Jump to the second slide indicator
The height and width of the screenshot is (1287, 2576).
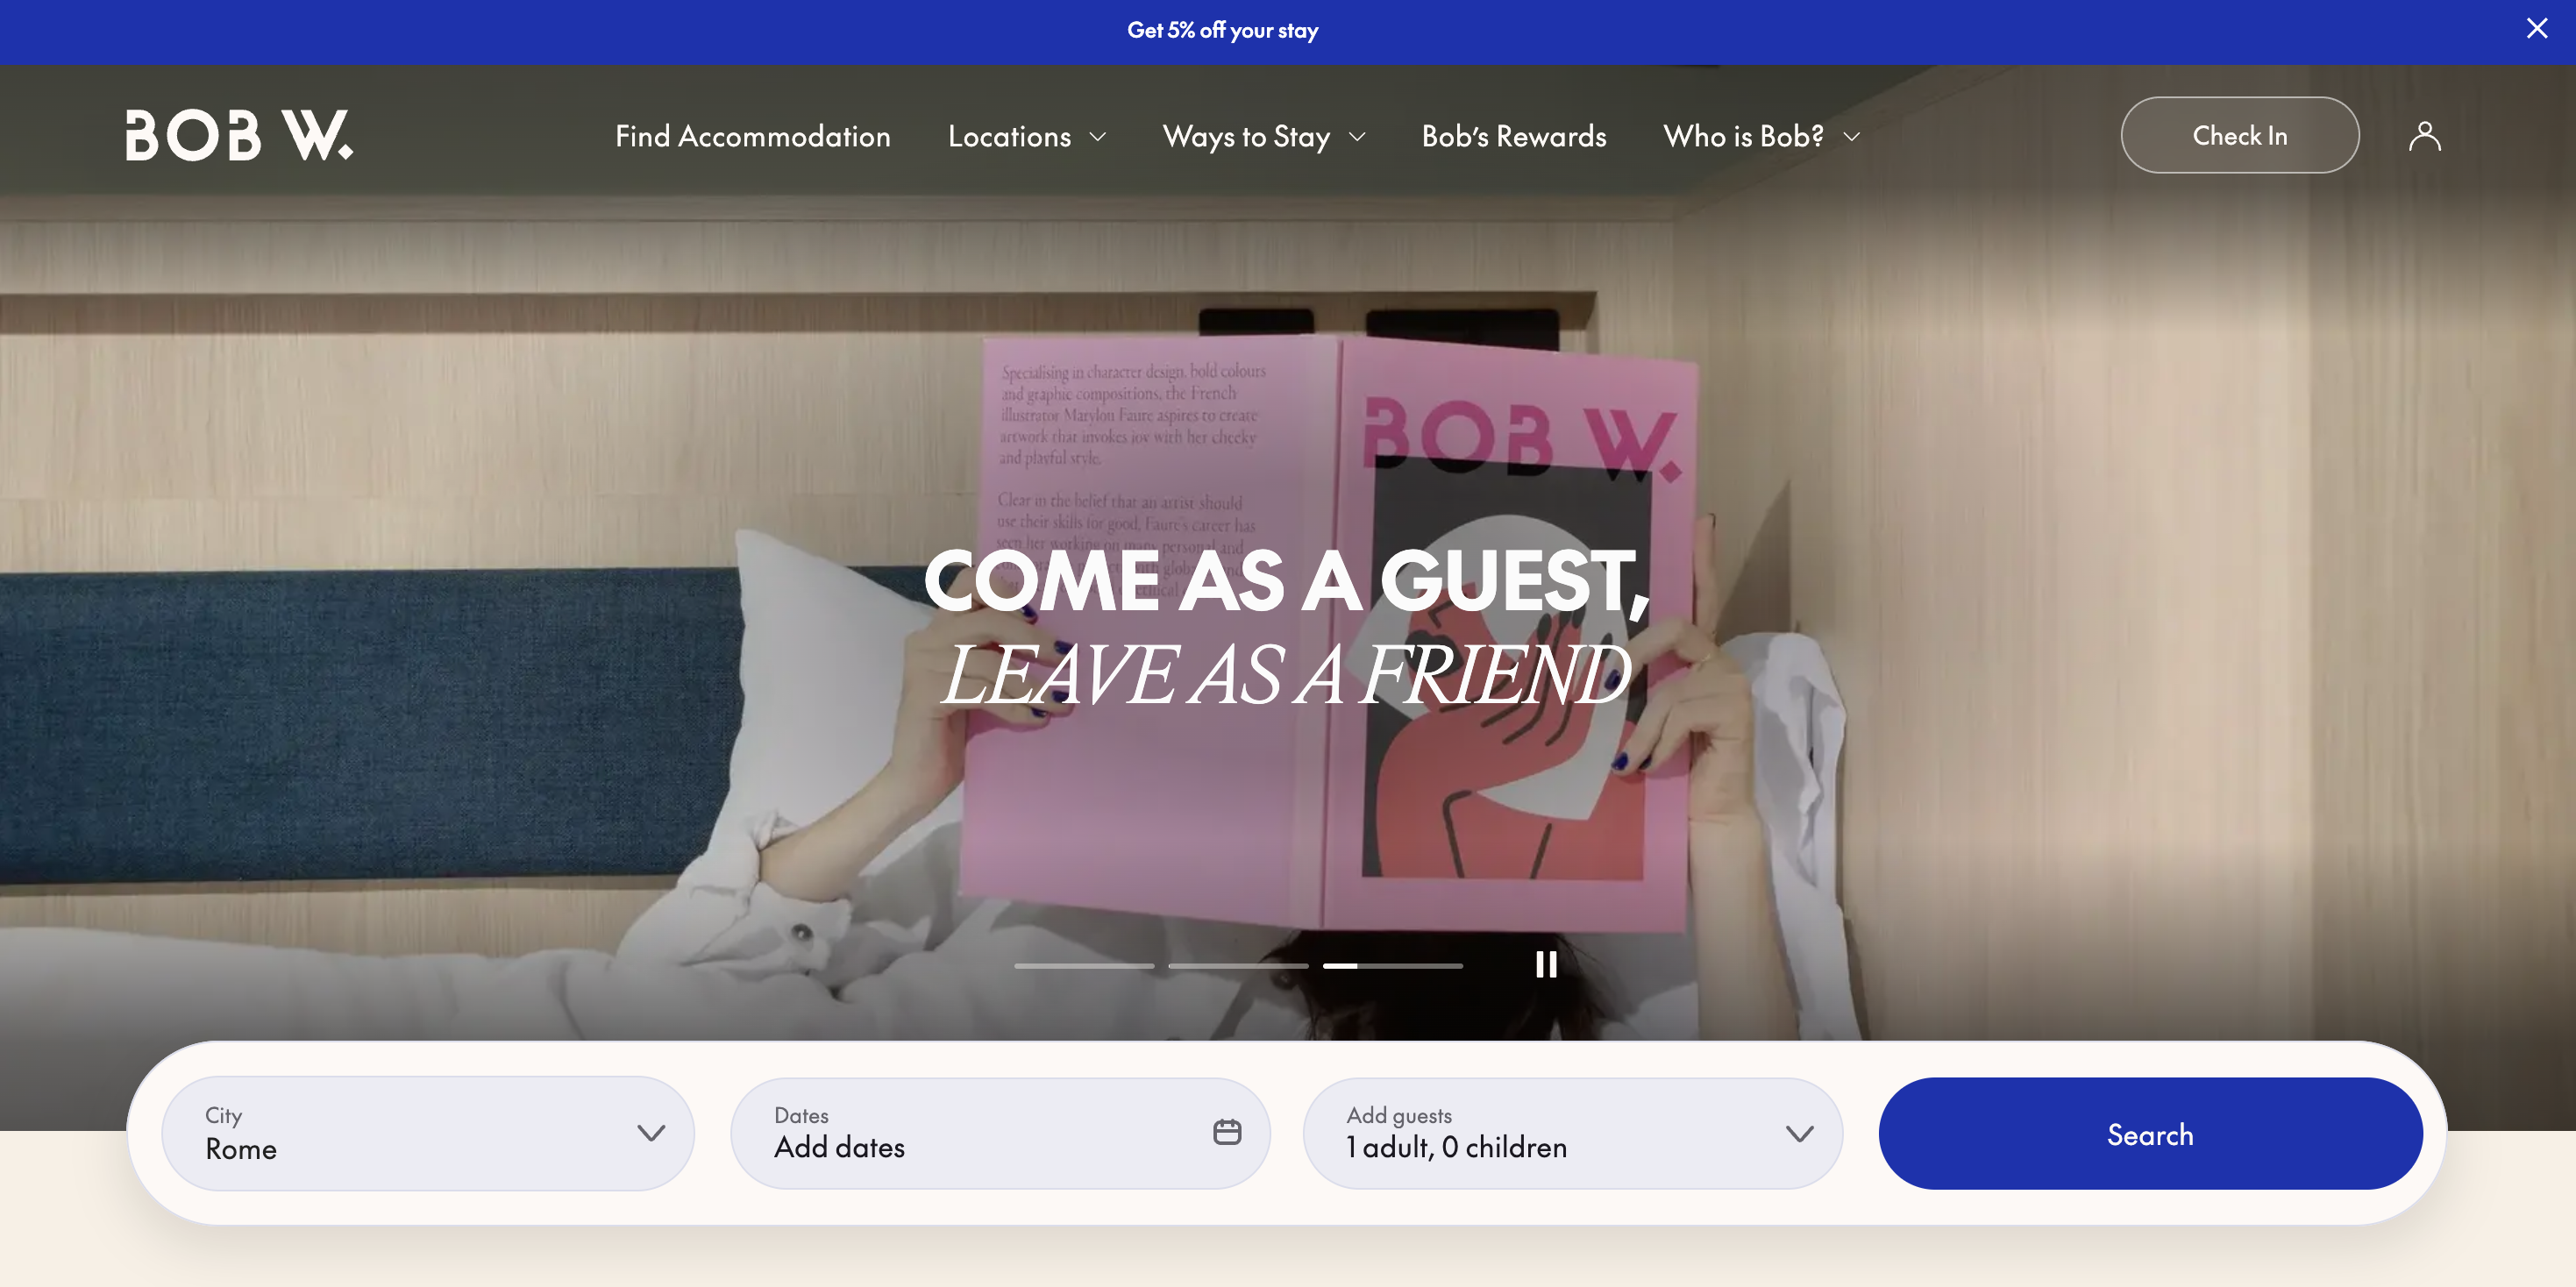(1238, 966)
